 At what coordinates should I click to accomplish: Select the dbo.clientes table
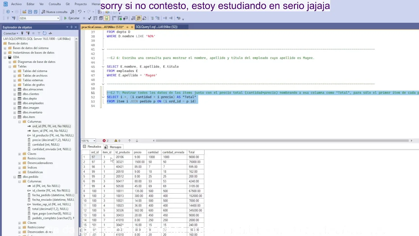point(31,94)
